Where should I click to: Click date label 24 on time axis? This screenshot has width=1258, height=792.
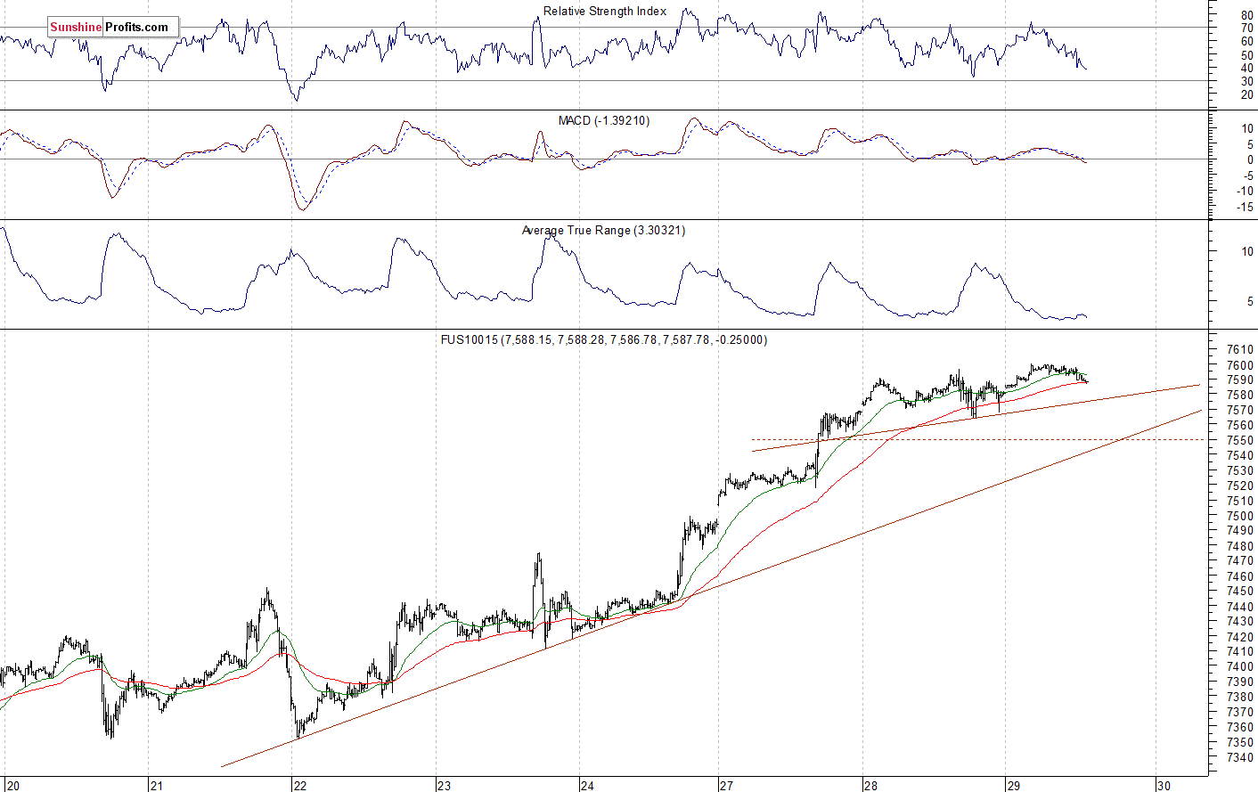click(587, 785)
